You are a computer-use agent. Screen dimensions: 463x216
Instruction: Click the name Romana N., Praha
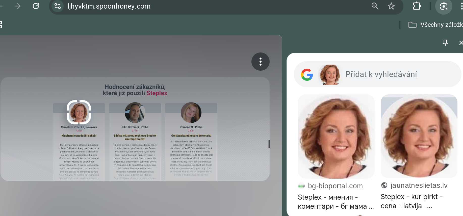point(191,127)
